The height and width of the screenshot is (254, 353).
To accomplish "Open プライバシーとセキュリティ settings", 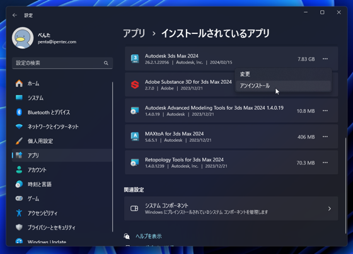I will (x=62, y=228).
